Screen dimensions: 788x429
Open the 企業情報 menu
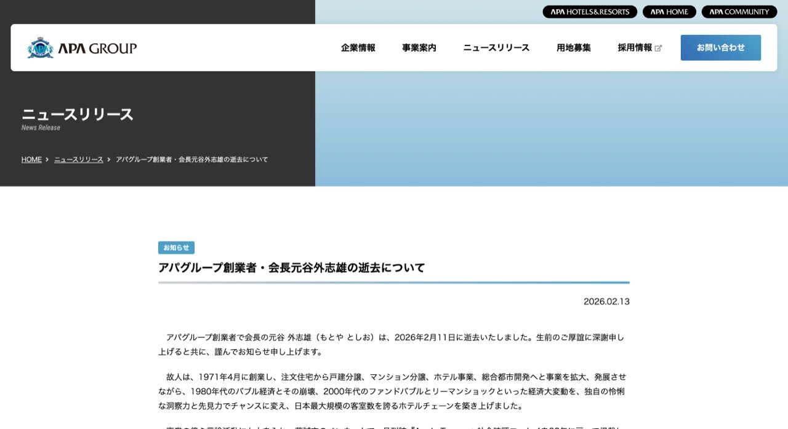click(x=358, y=47)
